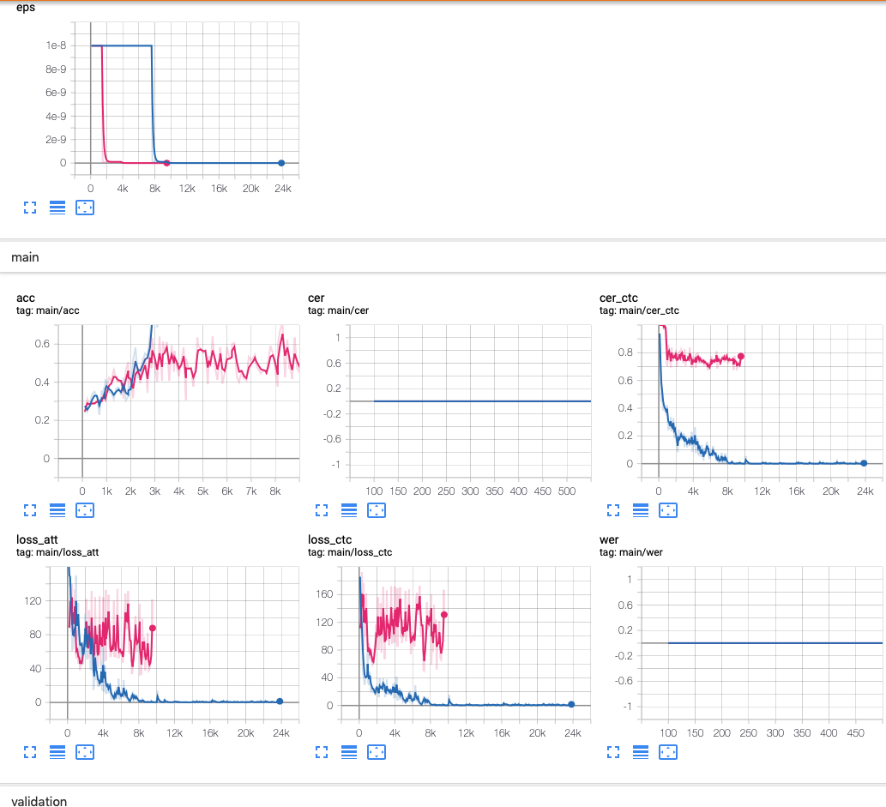Fit domain to data on the cer chart
This screenshot has width=886, height=807.
[x=377, y=510]
